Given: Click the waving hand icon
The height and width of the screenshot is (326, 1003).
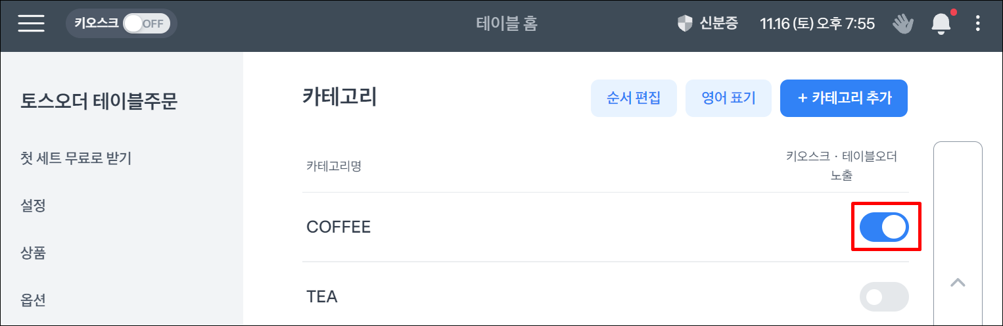Looking at the screenshot, I should coord(903,24).
